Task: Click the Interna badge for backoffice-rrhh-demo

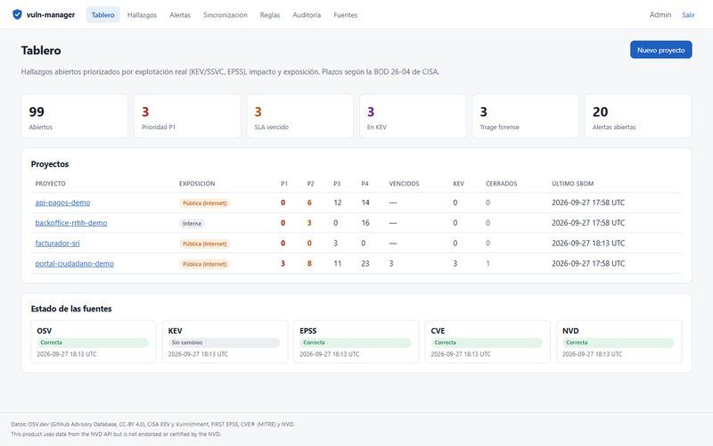Action: (x=192, y=224)
